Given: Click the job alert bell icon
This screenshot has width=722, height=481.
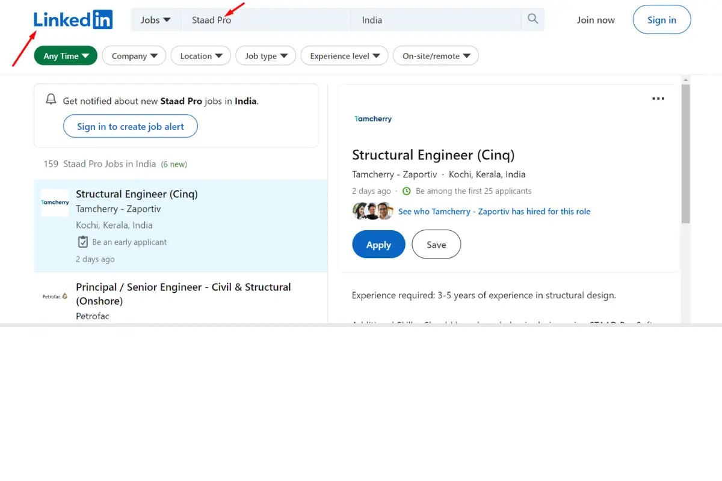Looking at the screenshot, I should 51,100.
